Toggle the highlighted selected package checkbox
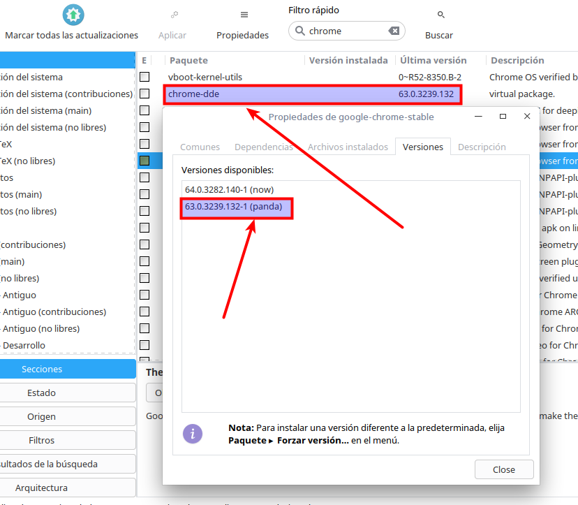Image resolution: width=578 pixels, height=505 pixels. tap(144, 161)
